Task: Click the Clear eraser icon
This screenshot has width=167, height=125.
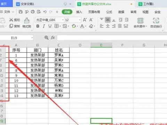Action: pyautogui.click(x=91, y=26)
